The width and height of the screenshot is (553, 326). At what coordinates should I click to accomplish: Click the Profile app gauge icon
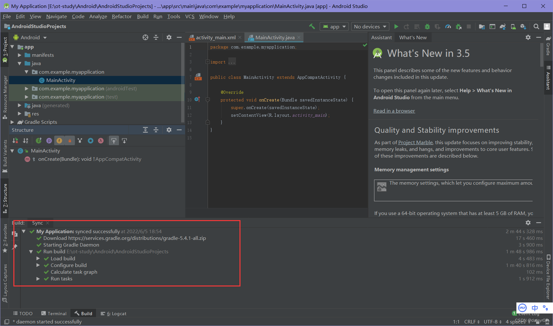pos(448,26)
